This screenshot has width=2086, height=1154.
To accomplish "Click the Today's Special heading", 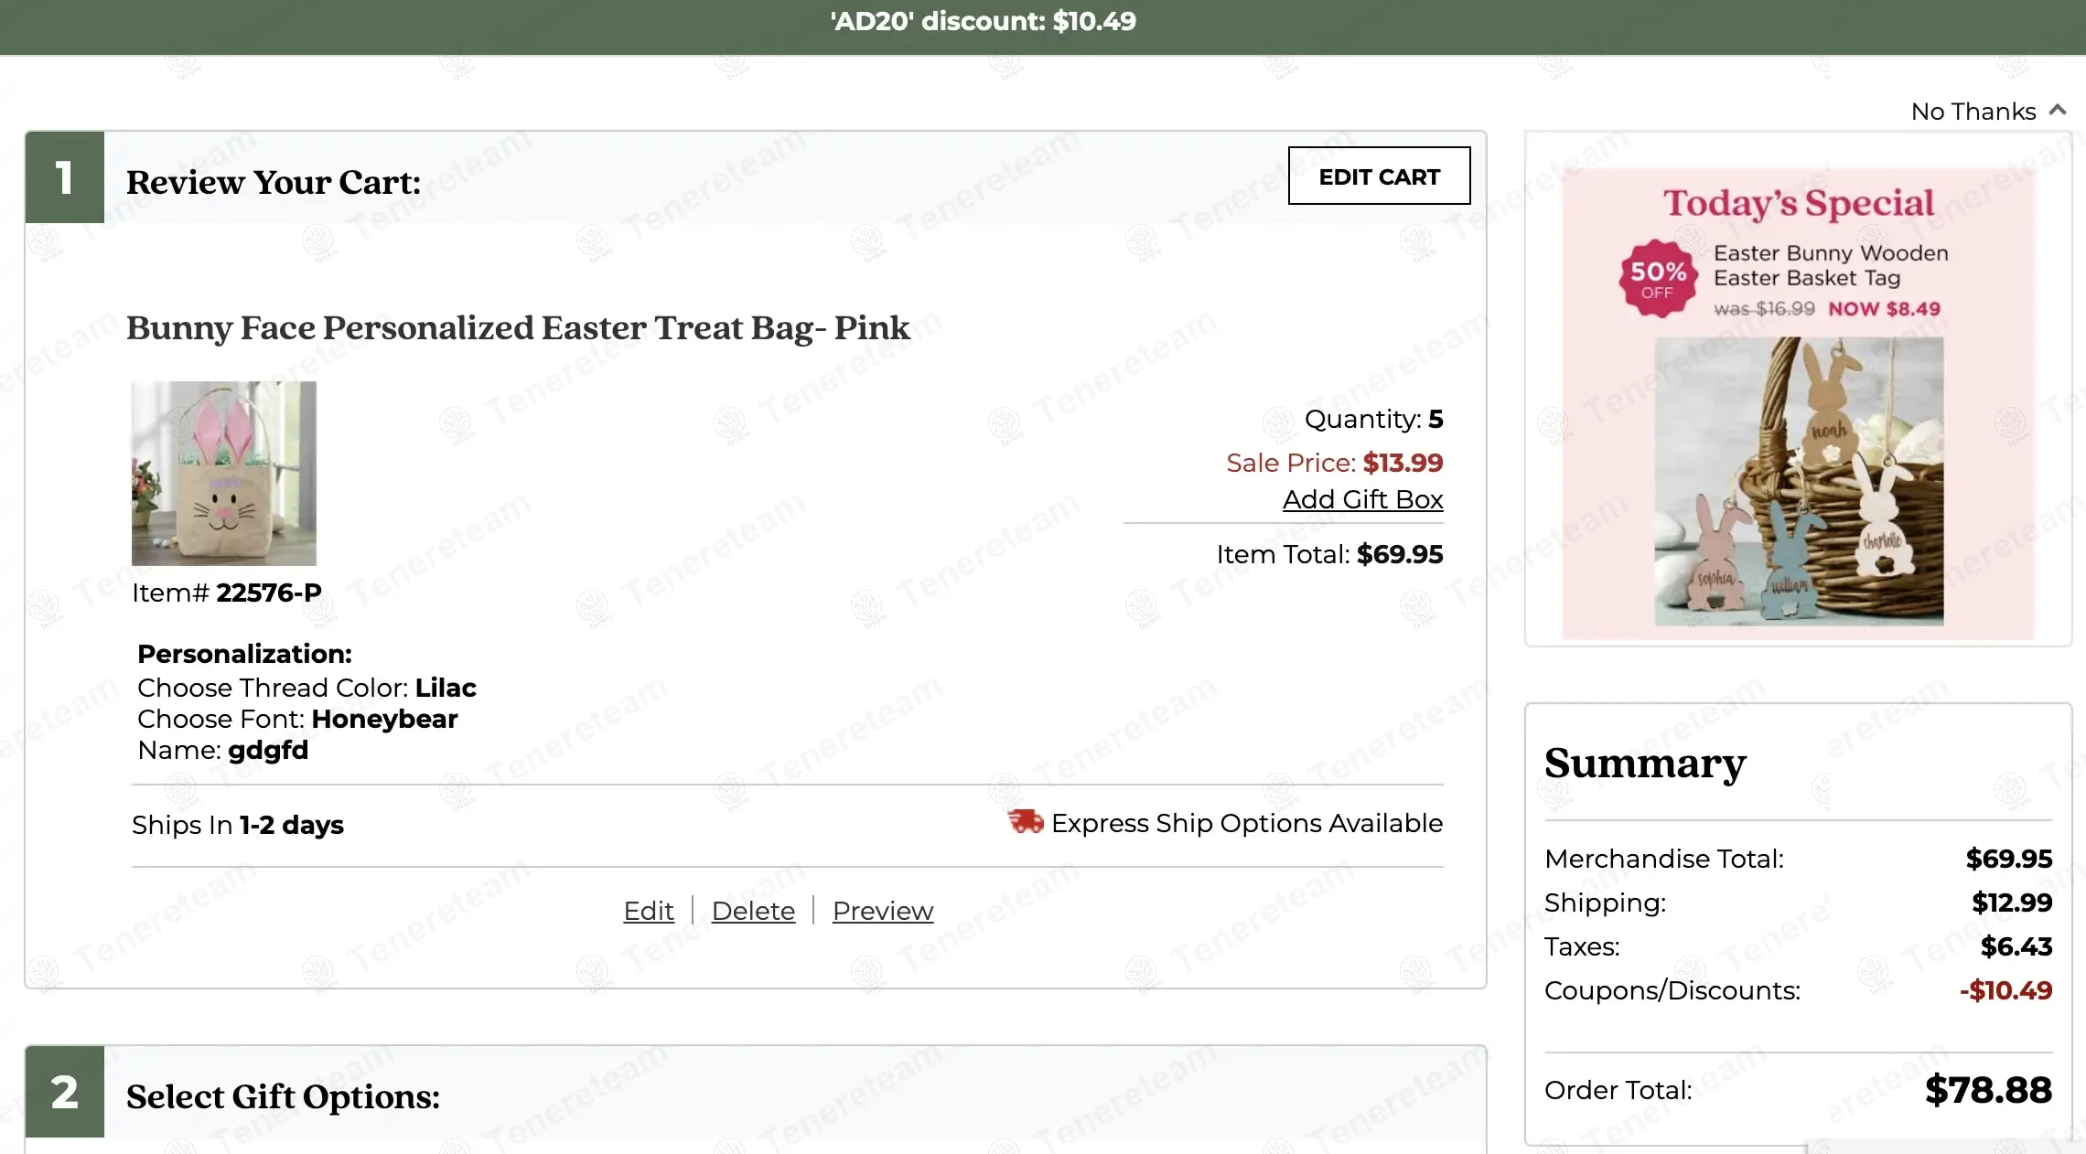I will tap(1798, 203).
